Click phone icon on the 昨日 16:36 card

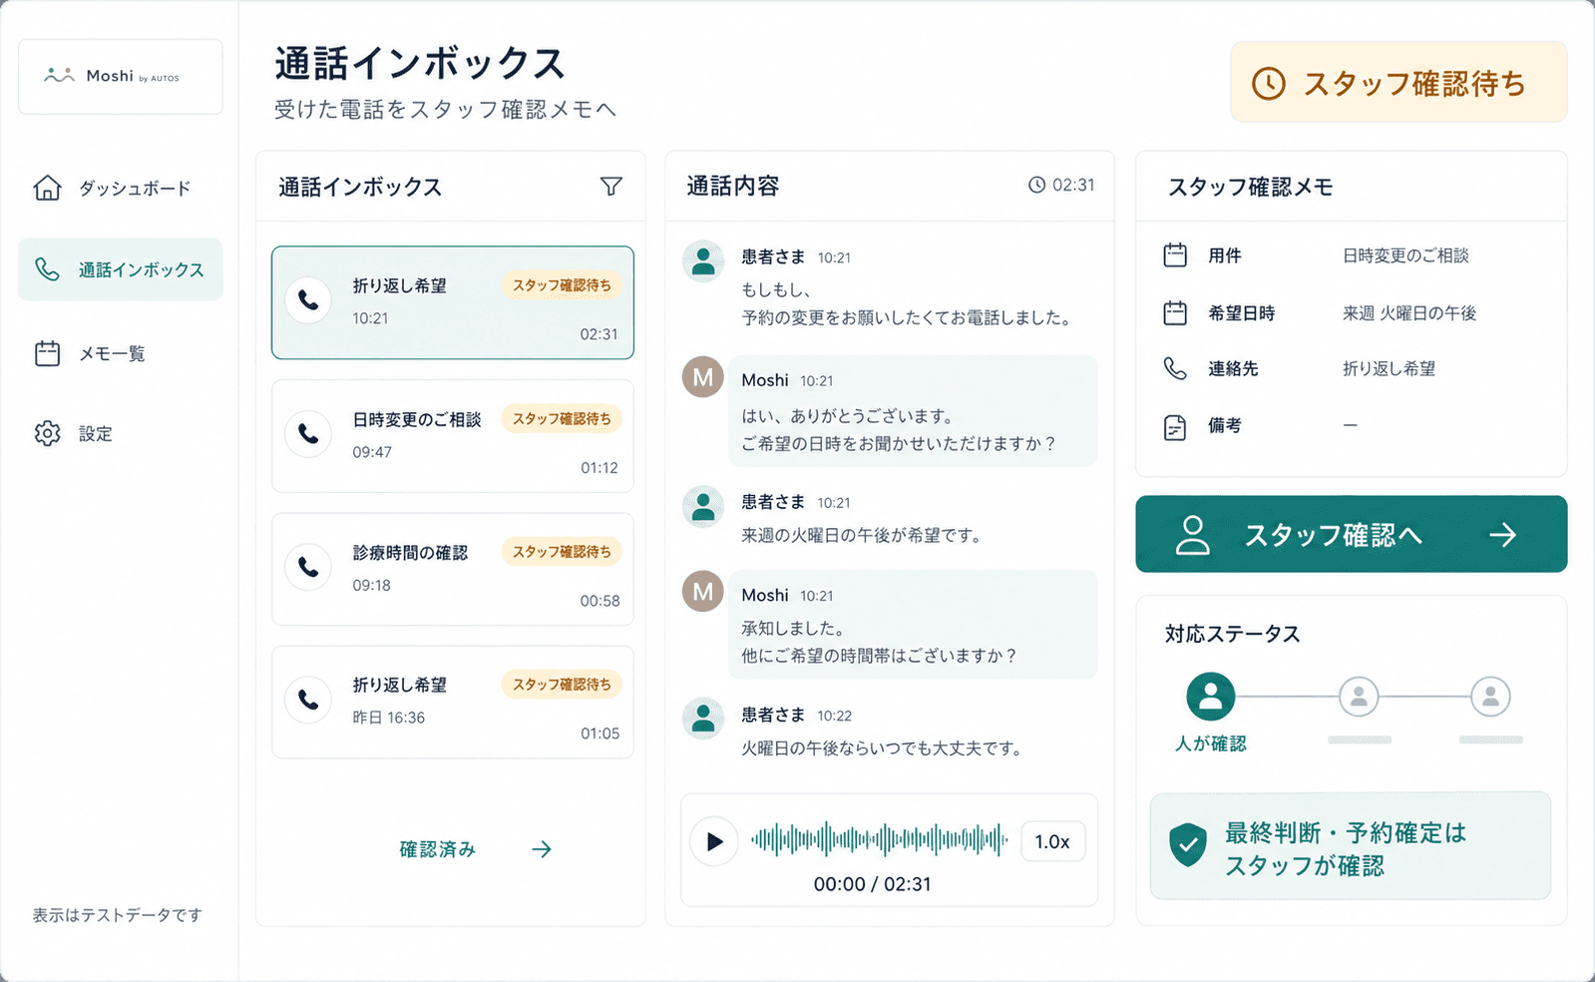pos(308,700)
